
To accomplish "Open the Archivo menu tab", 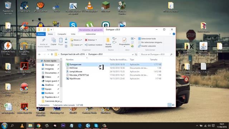I will pos(41,34).
